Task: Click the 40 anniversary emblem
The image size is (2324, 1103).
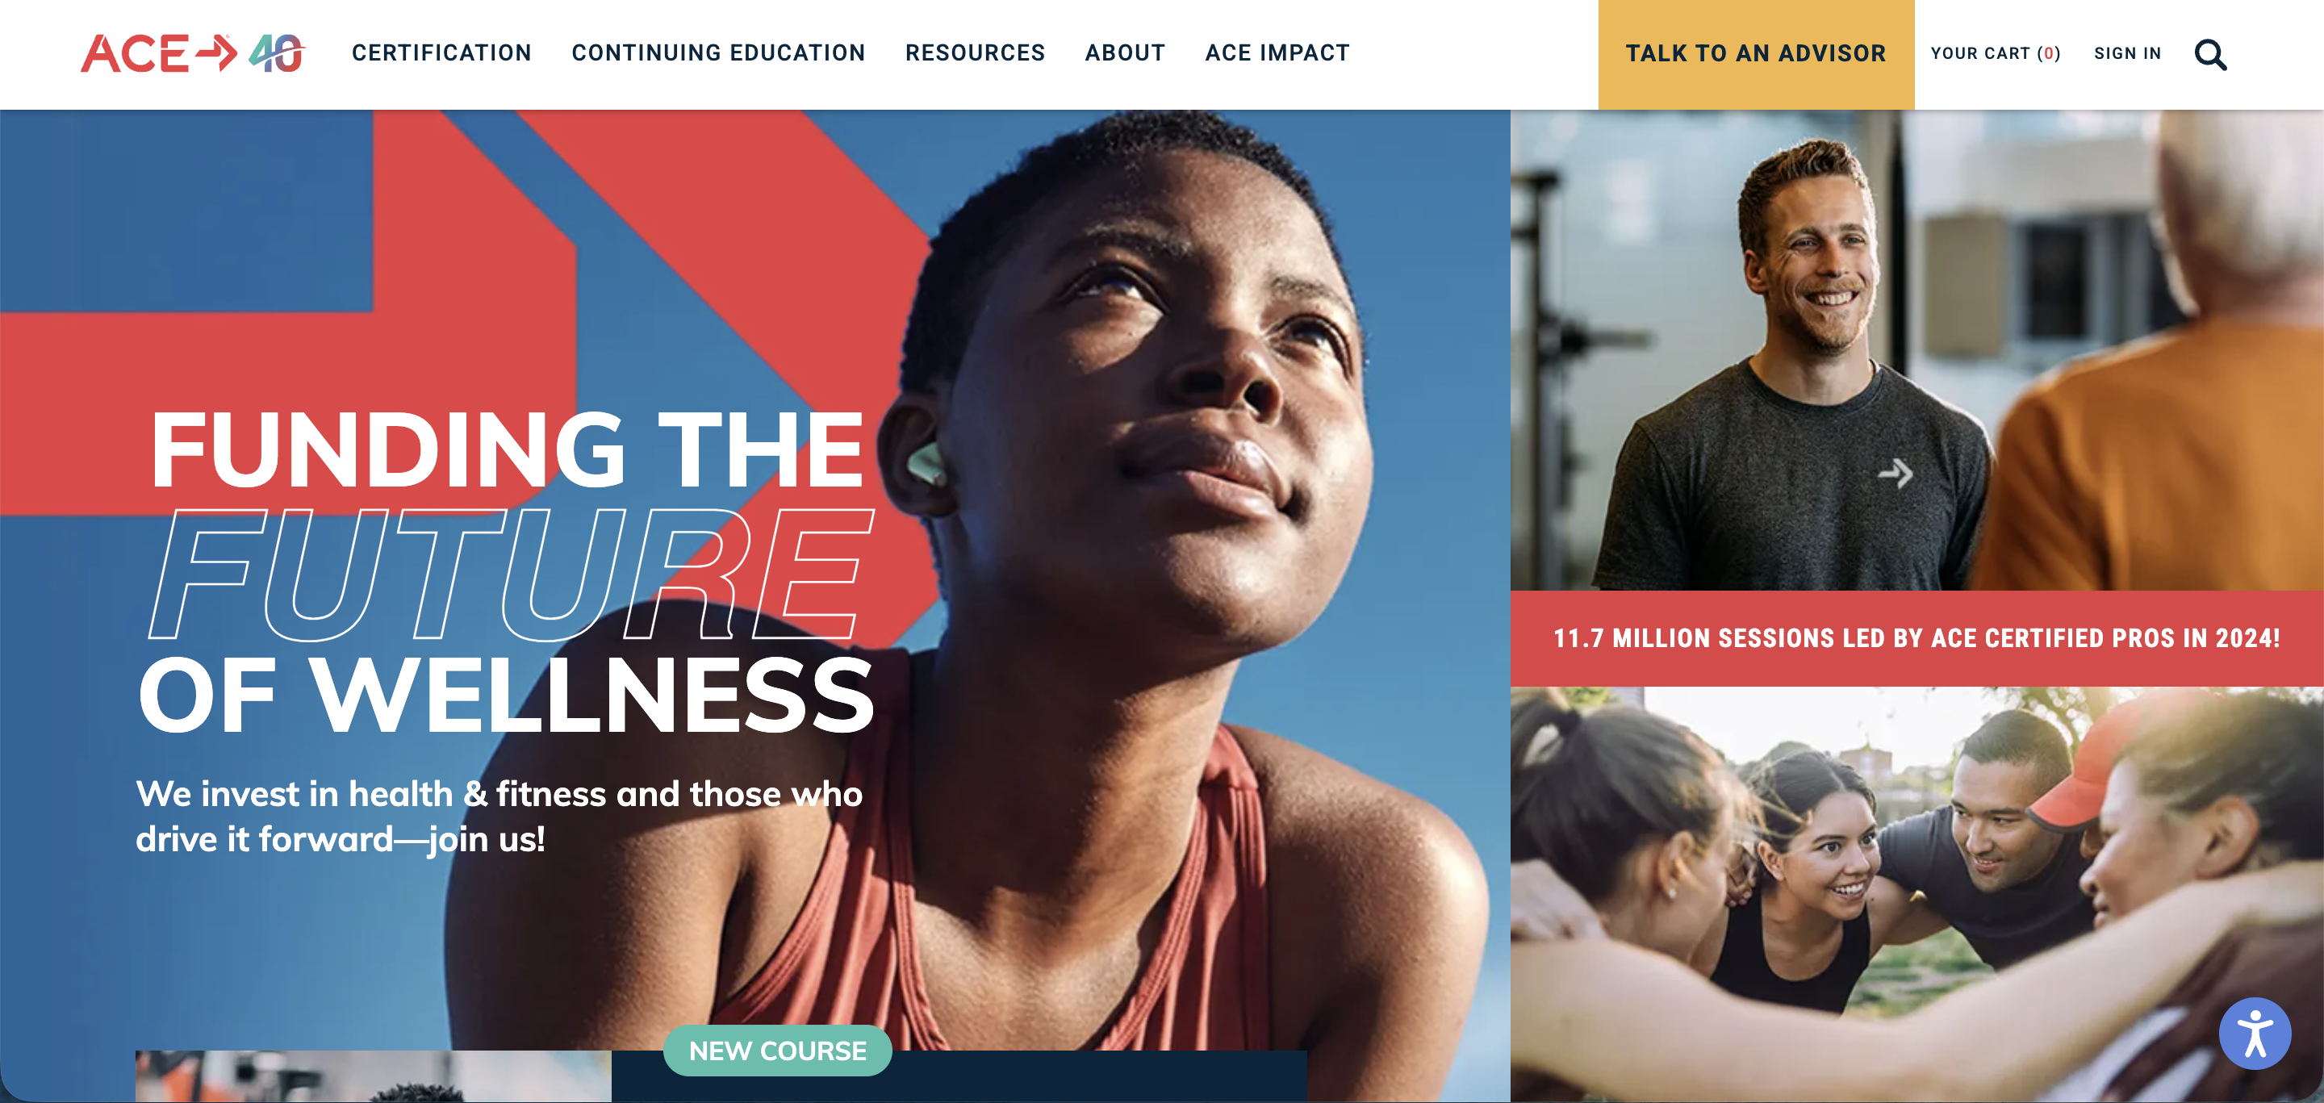Action: (277, 53)
